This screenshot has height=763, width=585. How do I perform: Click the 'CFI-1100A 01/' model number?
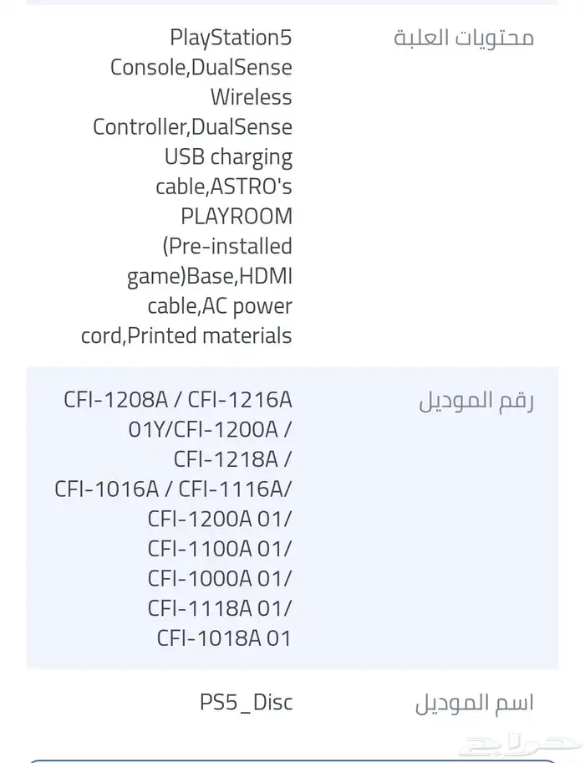(221, 549)
